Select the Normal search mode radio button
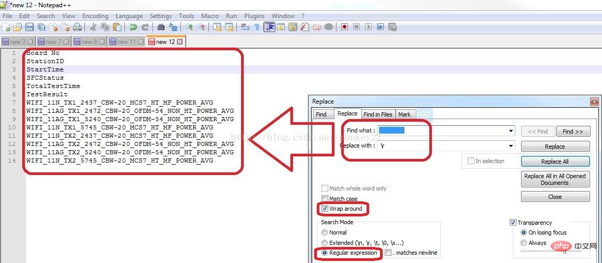This screenshot has width=602, height=263. [325, 232]
